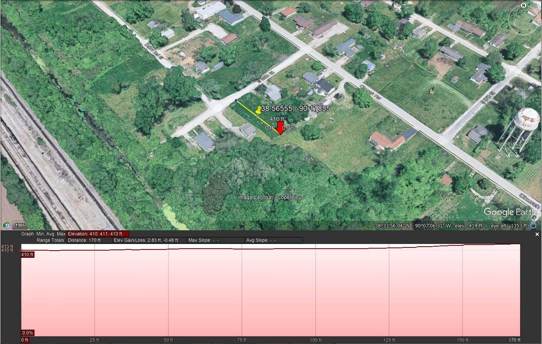The image size is (542, 344).
Task: Select the 38.56555, -90.11855 placemark label
Action: click(296, 108)
